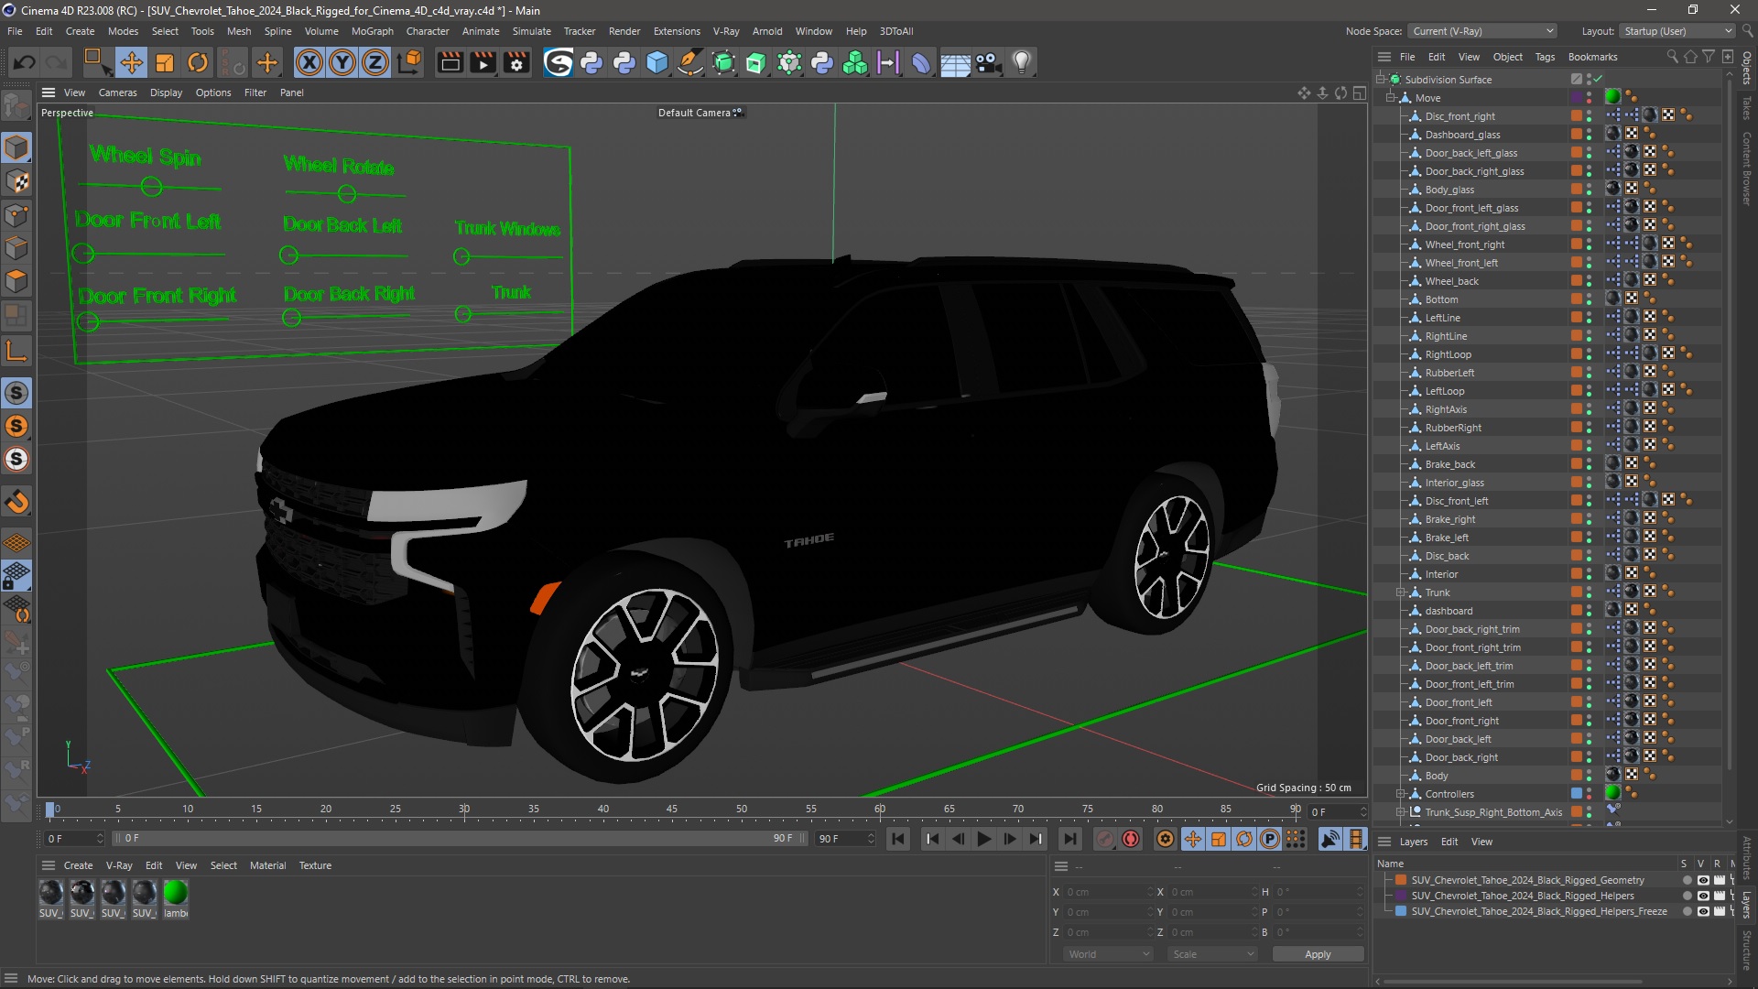Click the Wheel Spin slider handle
The width and height of the screenshot is (1758, 989).
[152, 188]
